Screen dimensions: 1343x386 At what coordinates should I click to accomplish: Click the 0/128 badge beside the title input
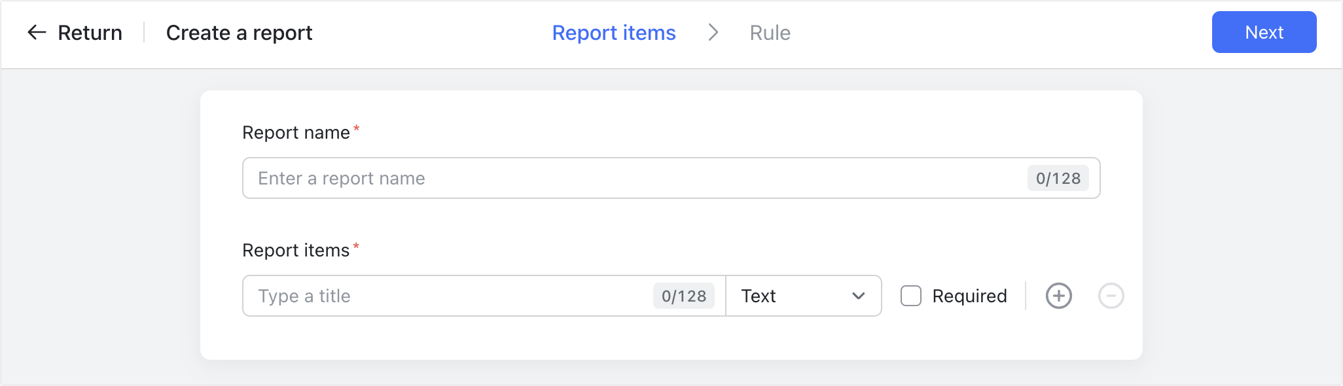click(684, 296)
